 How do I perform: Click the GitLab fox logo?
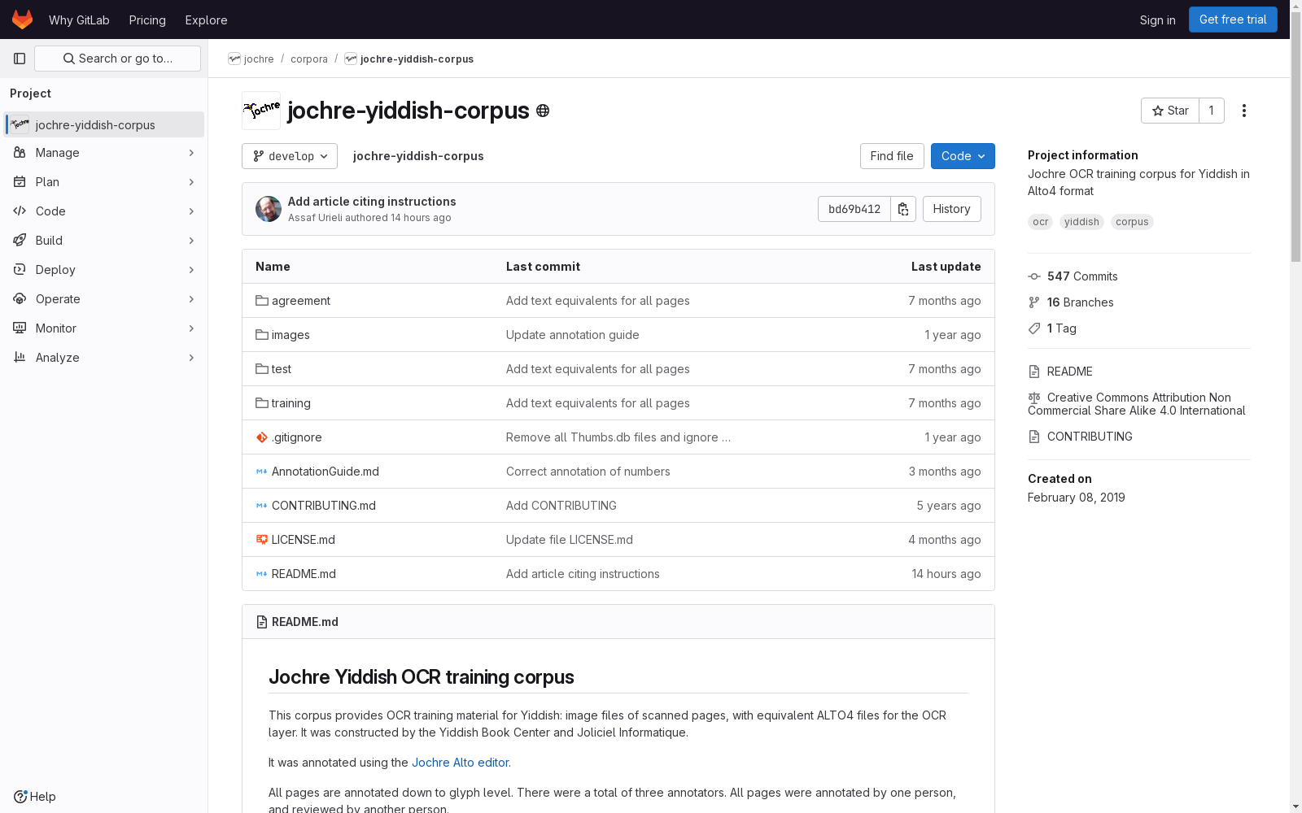point(22,20)
